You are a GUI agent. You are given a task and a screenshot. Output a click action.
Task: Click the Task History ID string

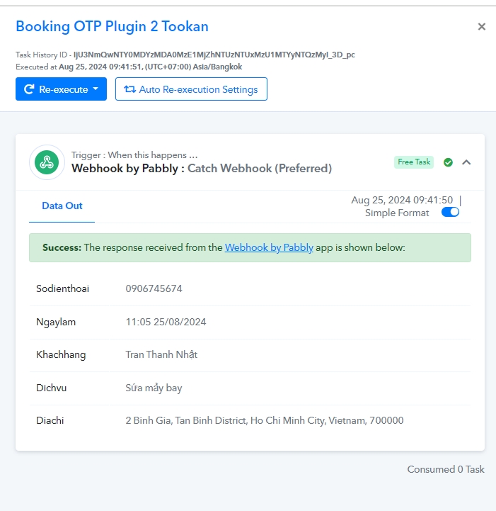tap(214, 55)
